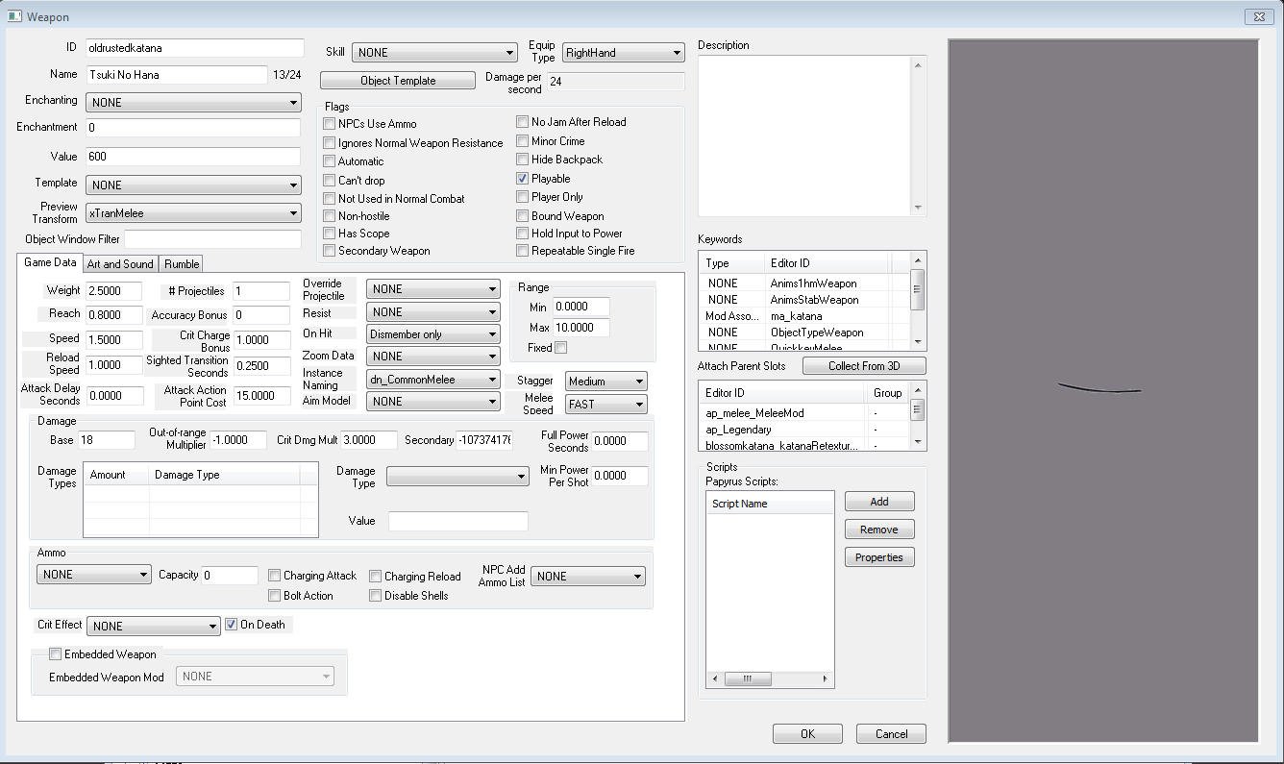Select the ap_melee_MeleeMod attach slot

[x=805, y=413]
